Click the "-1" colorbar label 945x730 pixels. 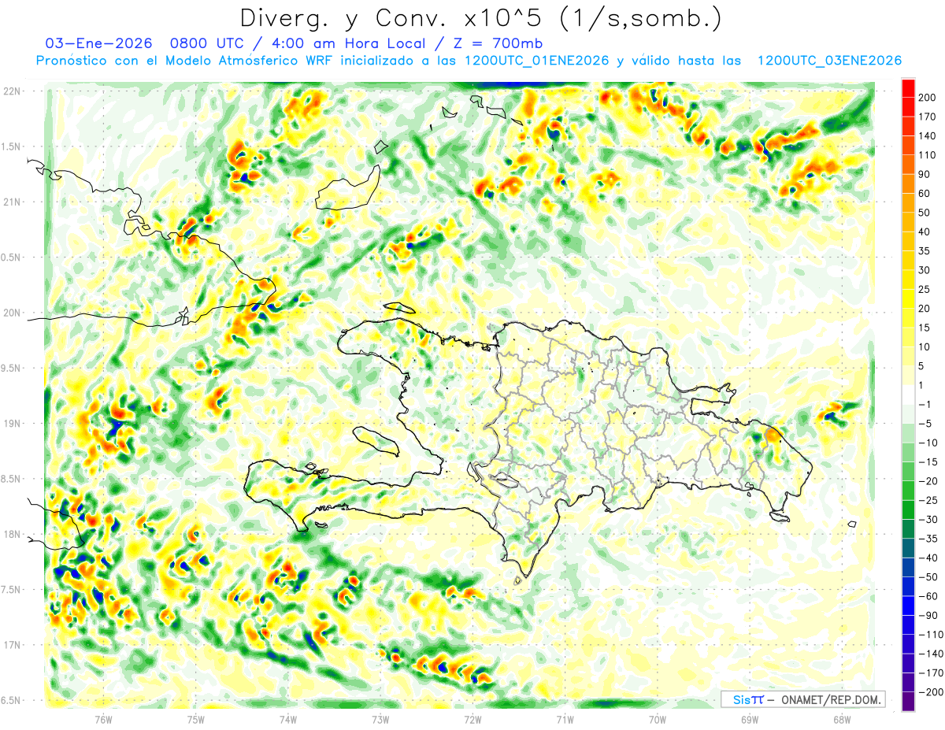pyautogui.click(x=925, y=405)
